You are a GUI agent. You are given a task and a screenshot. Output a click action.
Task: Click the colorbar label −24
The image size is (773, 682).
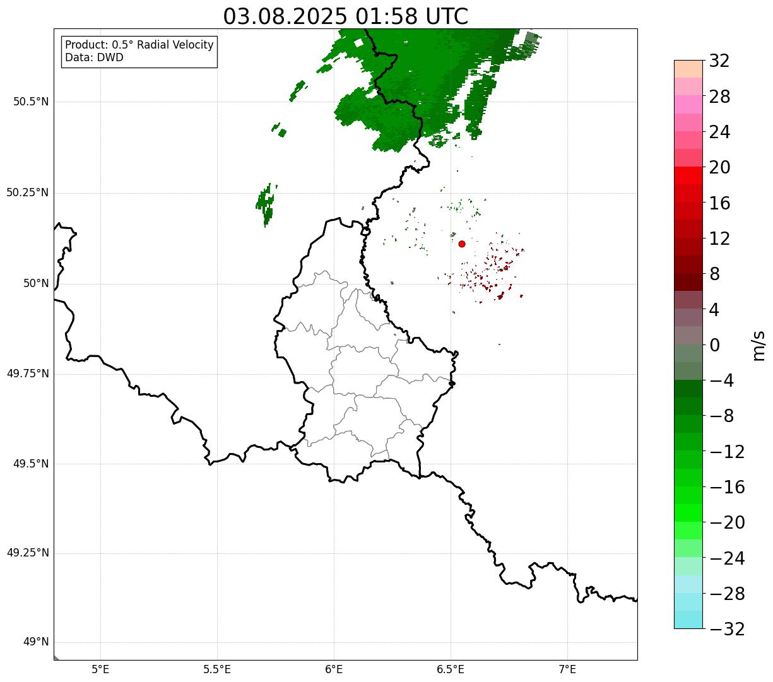coord(727,558)
